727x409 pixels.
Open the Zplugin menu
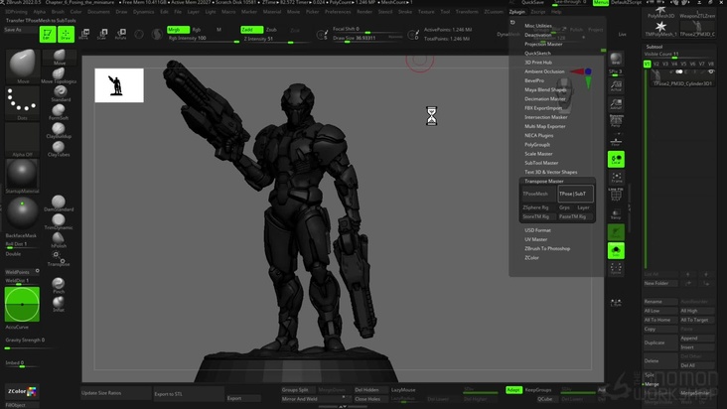(515, 12)
